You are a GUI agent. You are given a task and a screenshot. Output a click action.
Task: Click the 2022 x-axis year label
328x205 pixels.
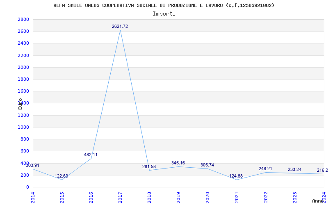click(266, 197)
